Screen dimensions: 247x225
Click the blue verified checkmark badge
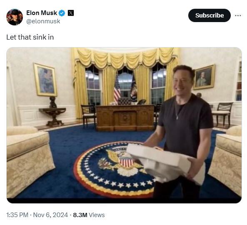point(62,13)
